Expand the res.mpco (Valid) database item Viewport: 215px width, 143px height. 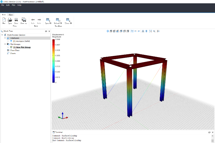point(8,41)
